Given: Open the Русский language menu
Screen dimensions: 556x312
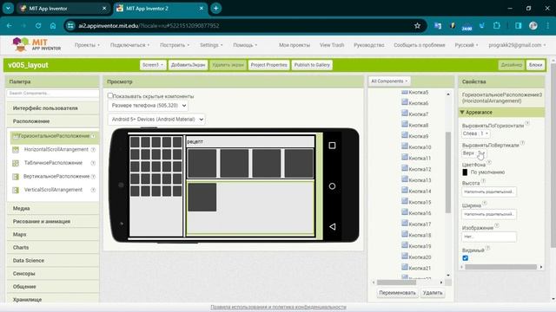Looking at the screenshot, I should point(467,45).
